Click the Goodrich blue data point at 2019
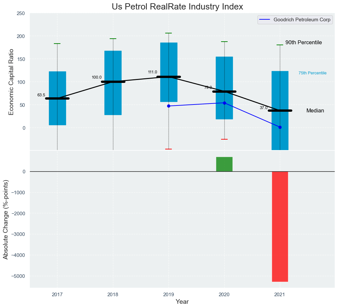 (x=169, y=106)
